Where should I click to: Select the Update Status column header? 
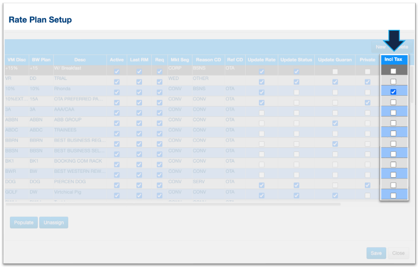click(x=296, y=60)
